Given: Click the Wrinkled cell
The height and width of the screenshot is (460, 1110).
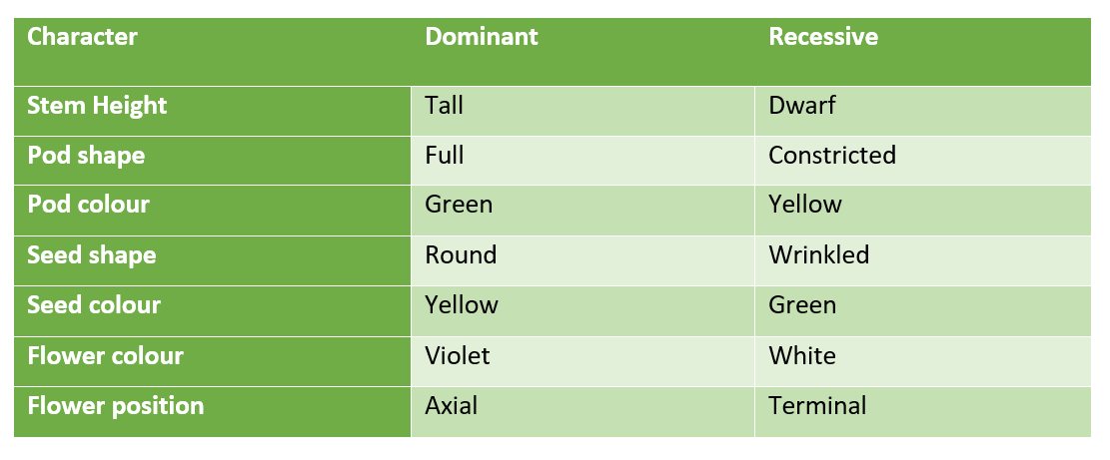Looking at the screenshot, I should [x=819, y=255].
